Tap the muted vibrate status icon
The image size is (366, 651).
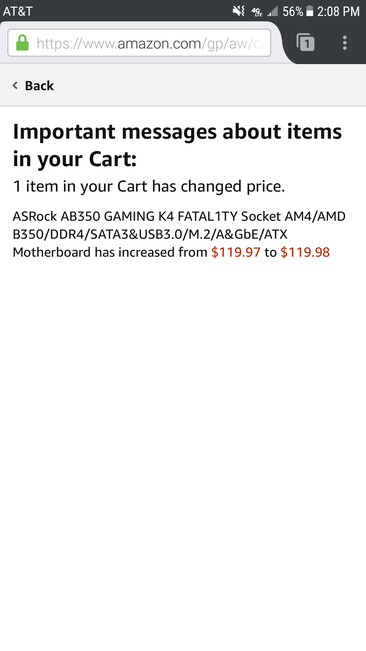[x=239, y=11]
